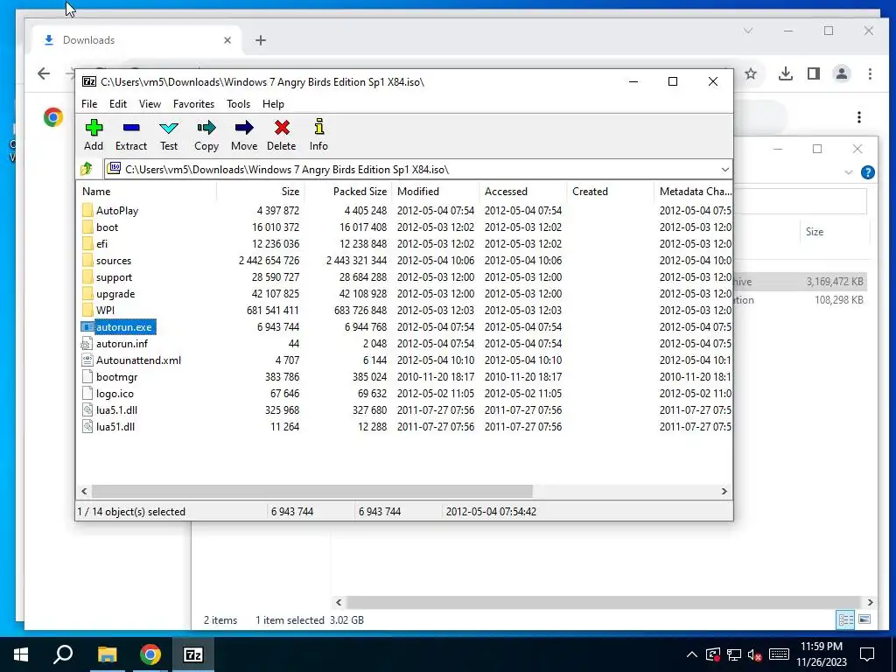This screenshot has width=896, height=672.
Task: Open taskbar Search icon
Action: 63,654
